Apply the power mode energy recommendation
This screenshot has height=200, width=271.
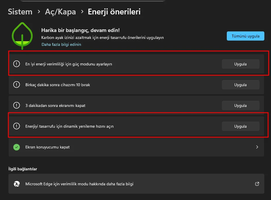click(x=240, y=64)
